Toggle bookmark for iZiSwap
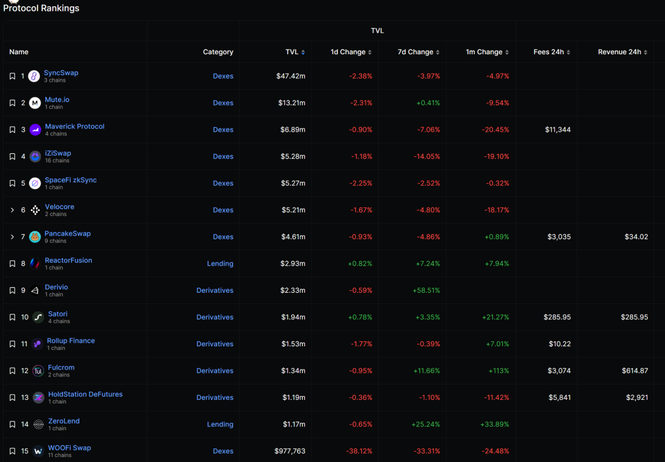 (x=12, y=157)
